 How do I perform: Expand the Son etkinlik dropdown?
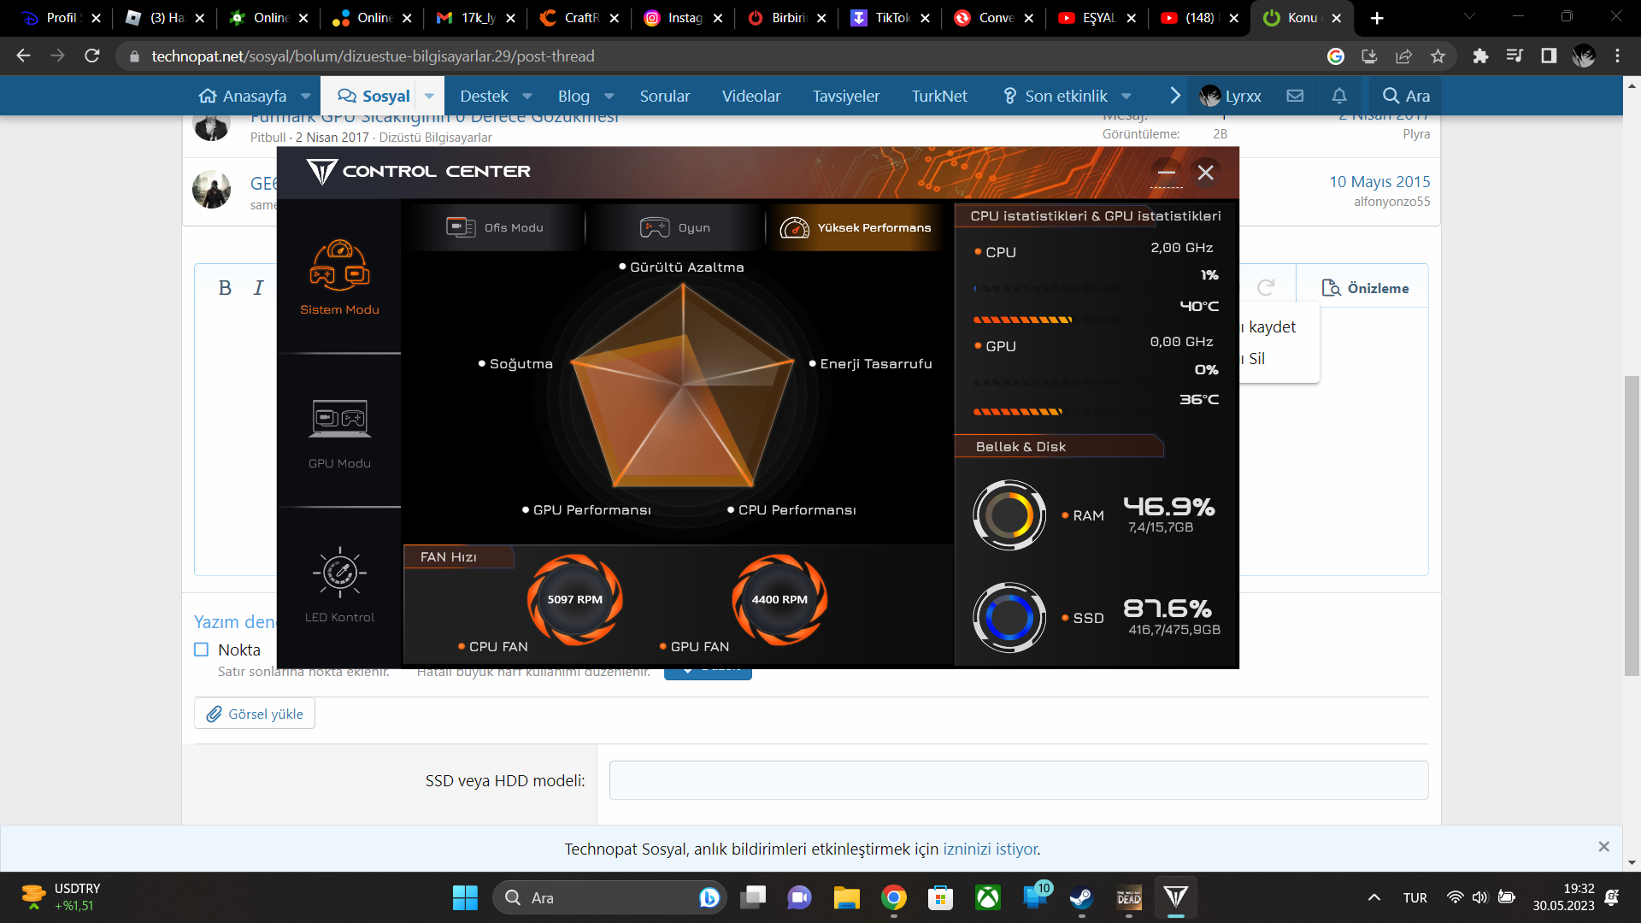pyautogui.click(x=1126, y=96)
